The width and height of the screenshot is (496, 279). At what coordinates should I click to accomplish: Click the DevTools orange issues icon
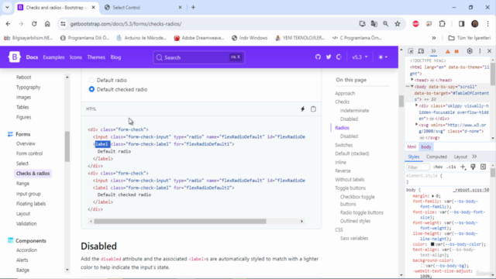(x=456, y=52)
